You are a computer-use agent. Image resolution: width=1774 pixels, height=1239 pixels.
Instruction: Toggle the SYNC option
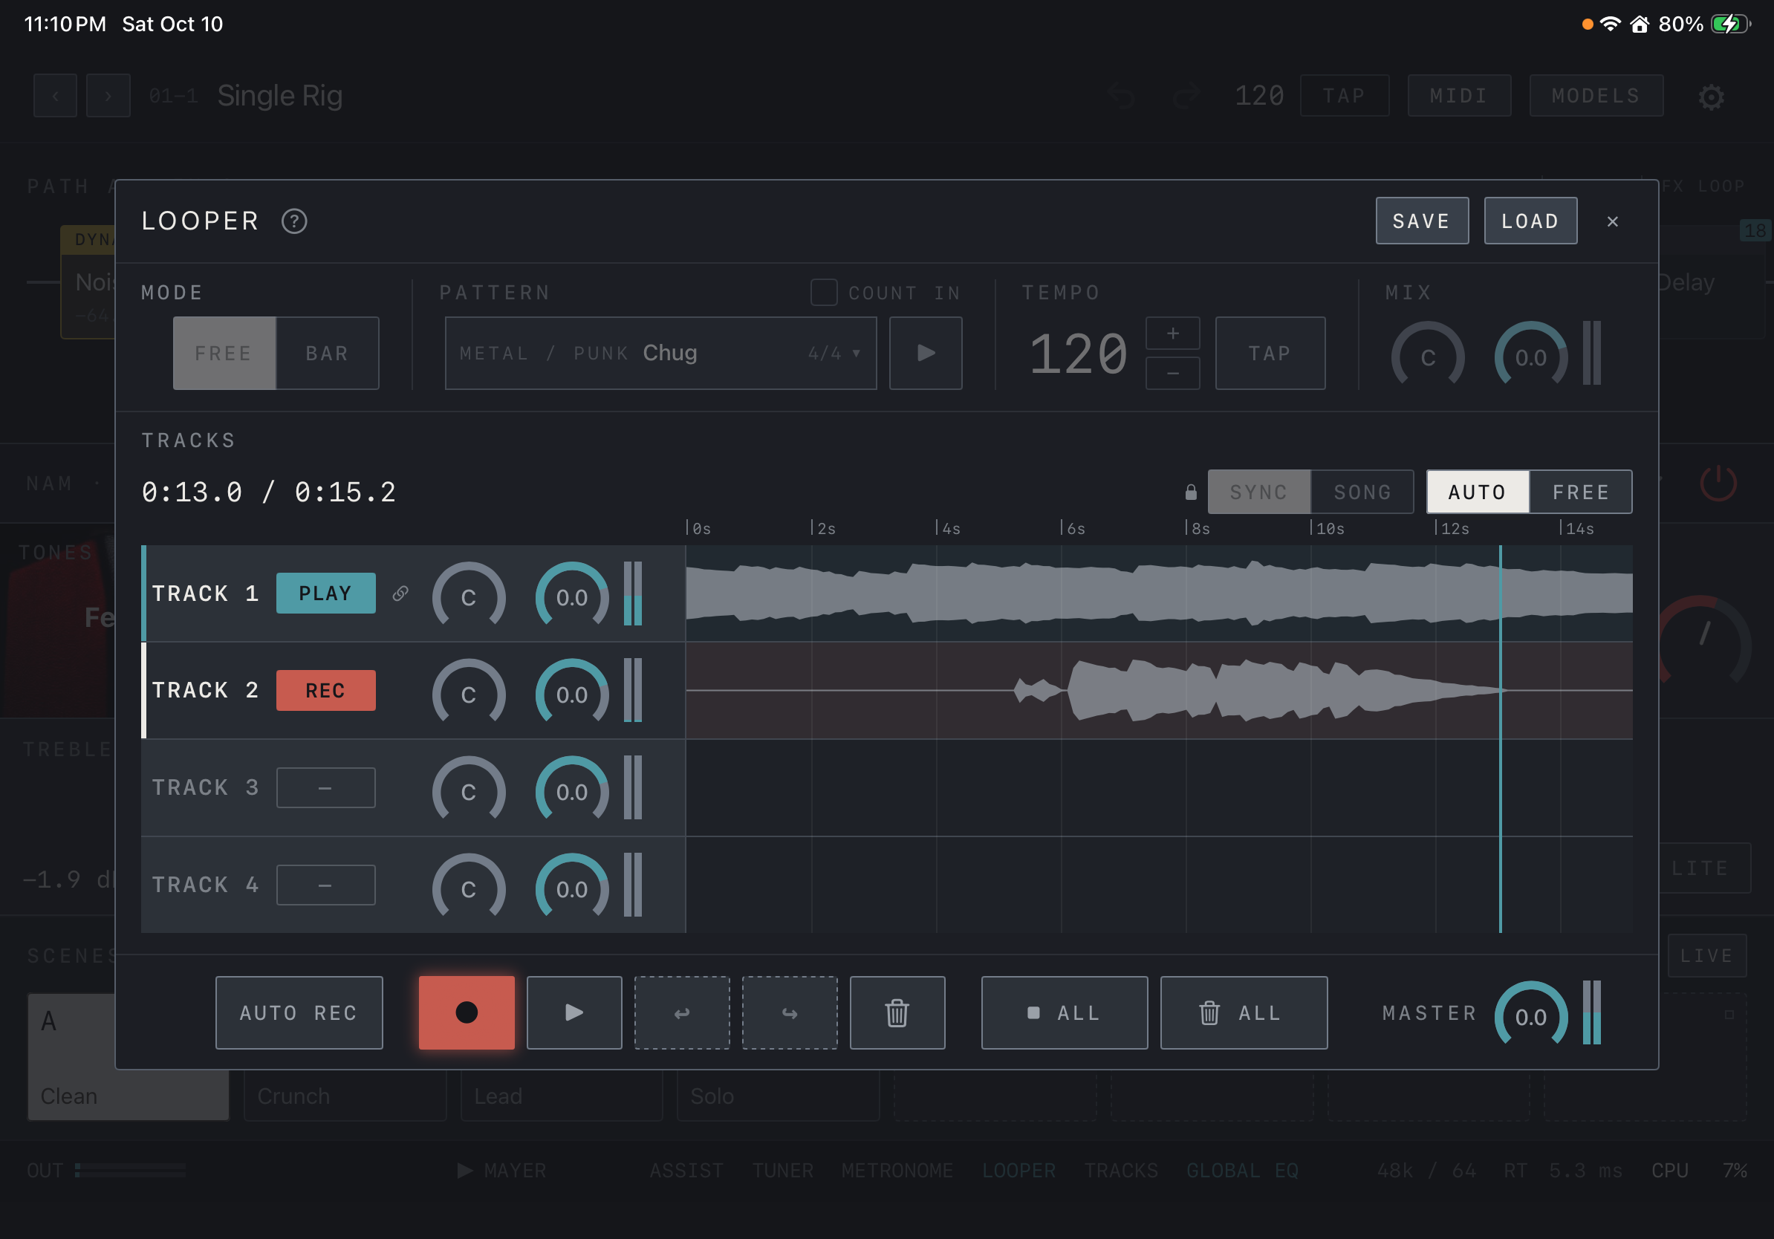pyautogui.click(x=1259, y=492)
